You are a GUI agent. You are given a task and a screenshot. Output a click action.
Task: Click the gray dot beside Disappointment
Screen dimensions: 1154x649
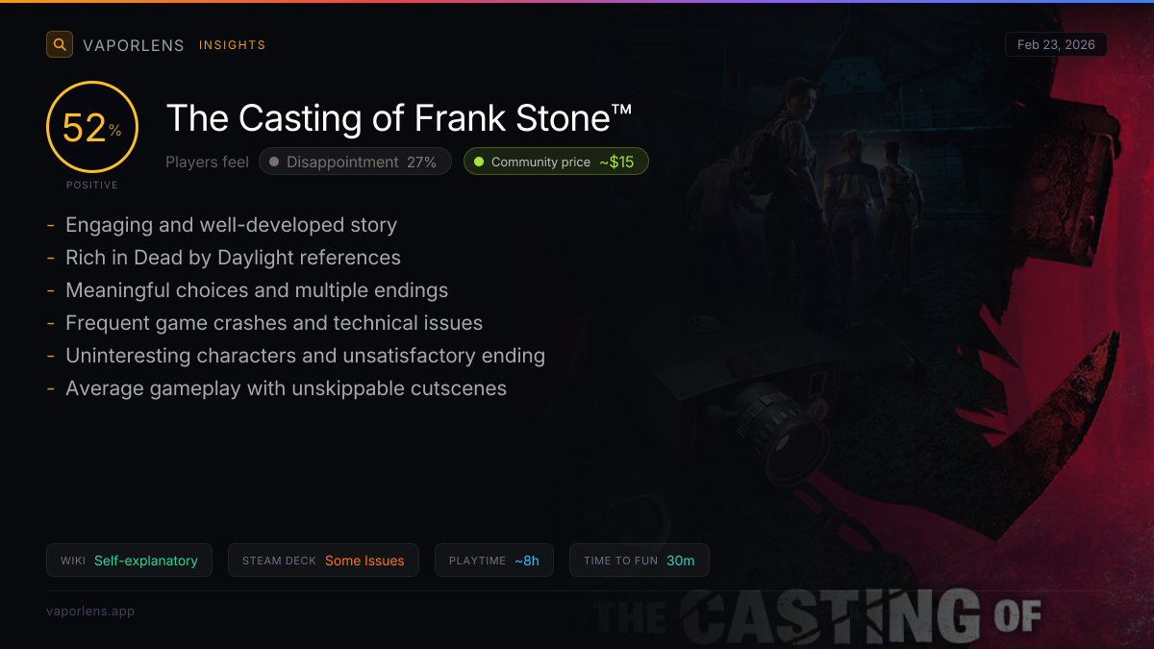tap(274, 162)
